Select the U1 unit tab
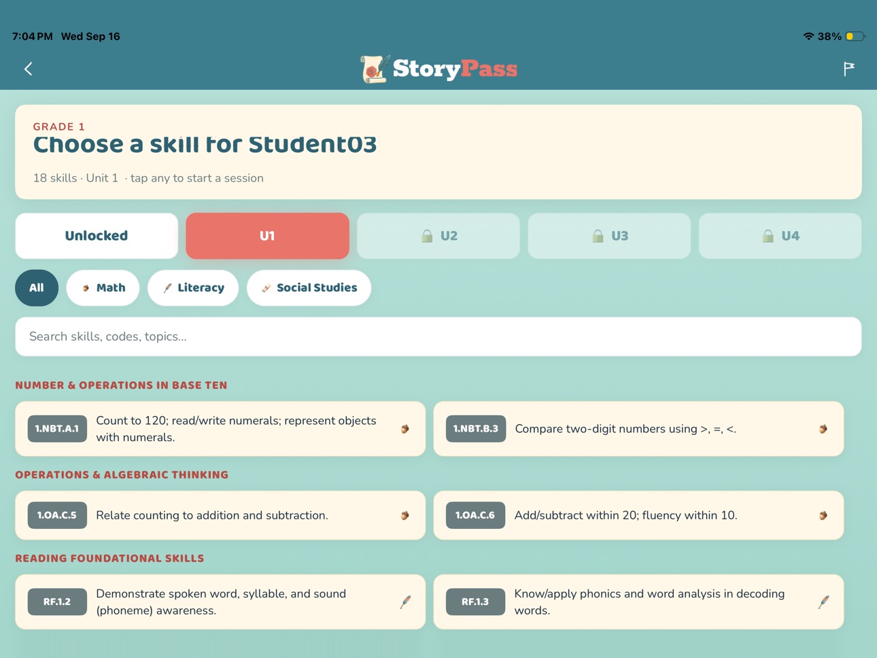This screenshot has width=877, height=658. point(267,236)
